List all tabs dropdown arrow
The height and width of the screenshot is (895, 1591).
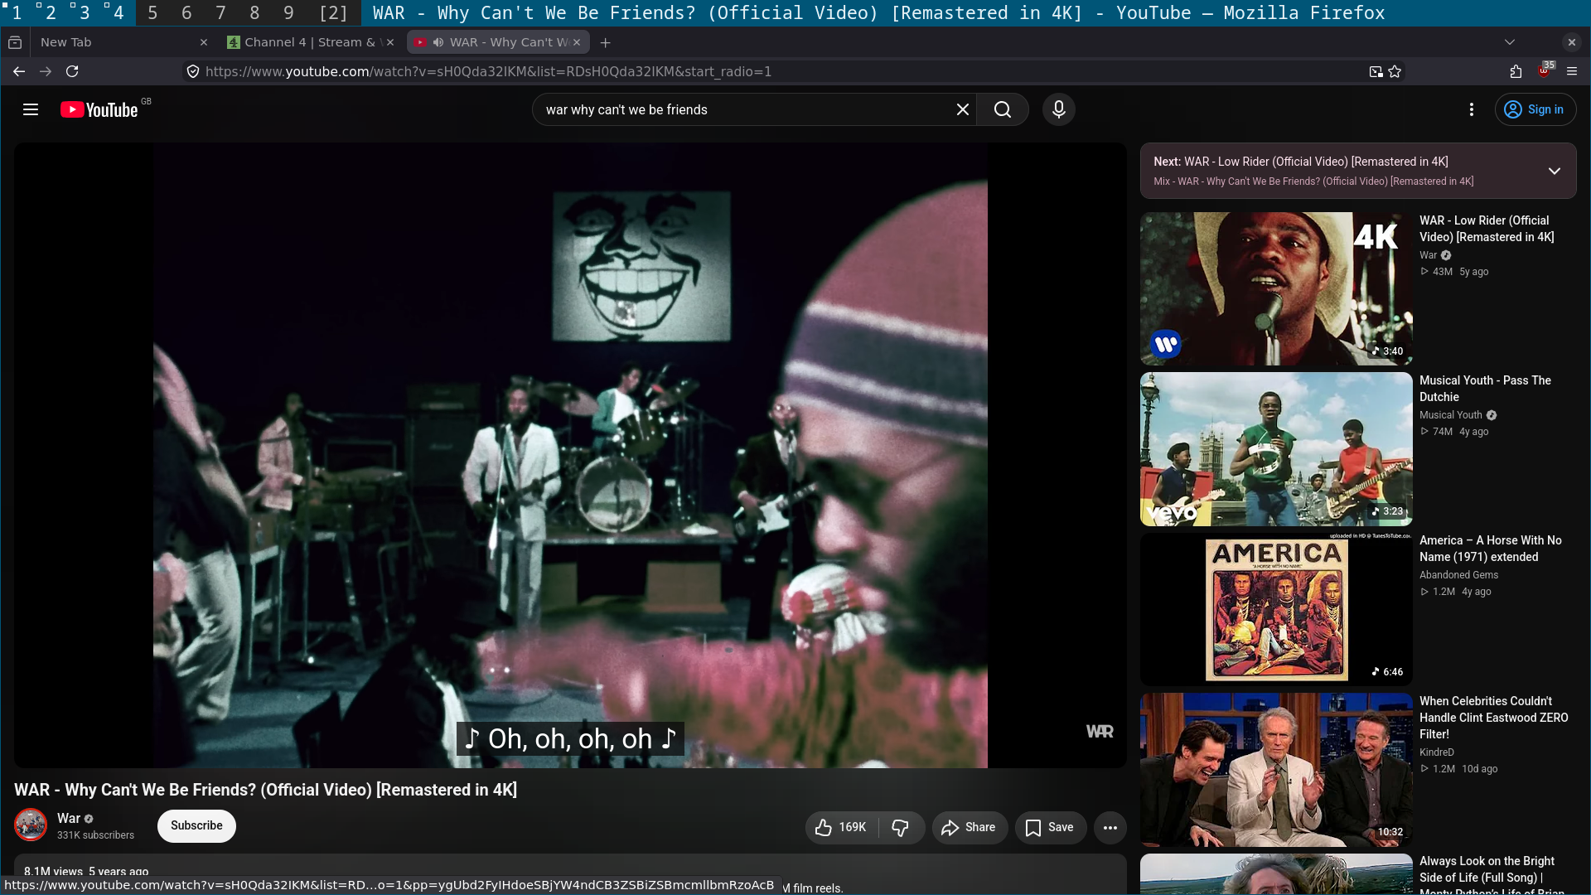point(1510,42)
